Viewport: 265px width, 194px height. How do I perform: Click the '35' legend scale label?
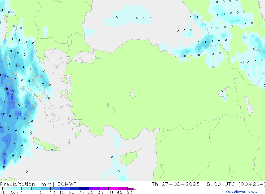100,192
